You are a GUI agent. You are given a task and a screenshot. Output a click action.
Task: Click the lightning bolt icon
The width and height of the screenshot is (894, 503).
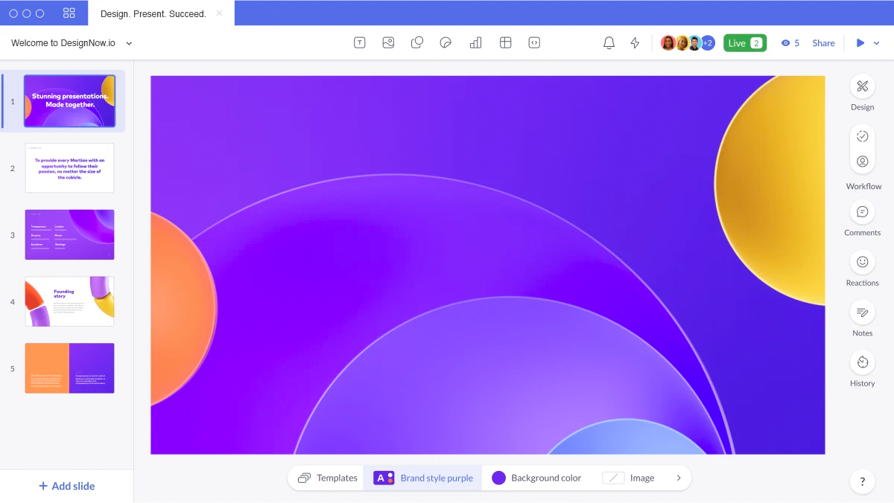[635, 43]
